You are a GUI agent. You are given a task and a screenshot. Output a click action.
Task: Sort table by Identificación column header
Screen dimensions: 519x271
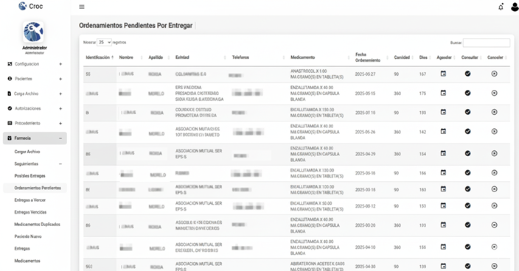[x=98, y=57]
